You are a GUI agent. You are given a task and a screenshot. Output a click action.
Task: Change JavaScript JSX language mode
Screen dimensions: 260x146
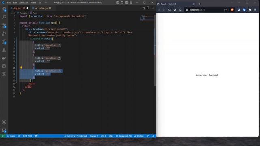point(123,136)
